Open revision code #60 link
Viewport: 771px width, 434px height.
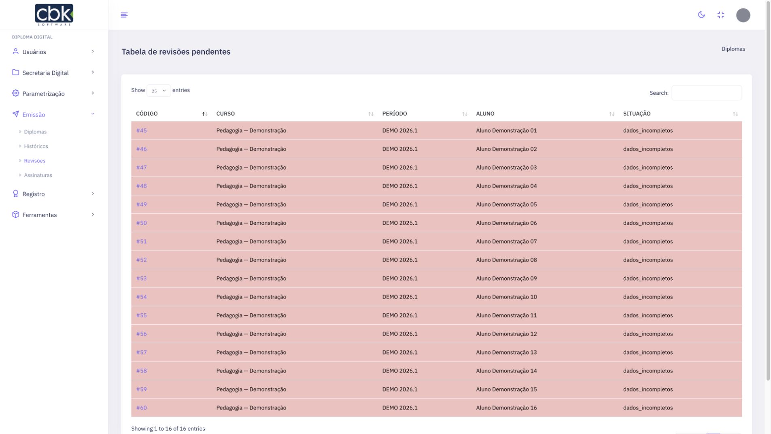click(141, 408)
